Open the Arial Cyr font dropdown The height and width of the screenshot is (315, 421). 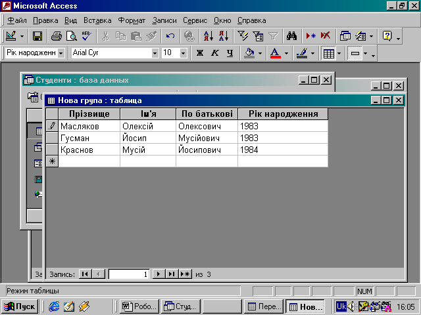[155, 52]
